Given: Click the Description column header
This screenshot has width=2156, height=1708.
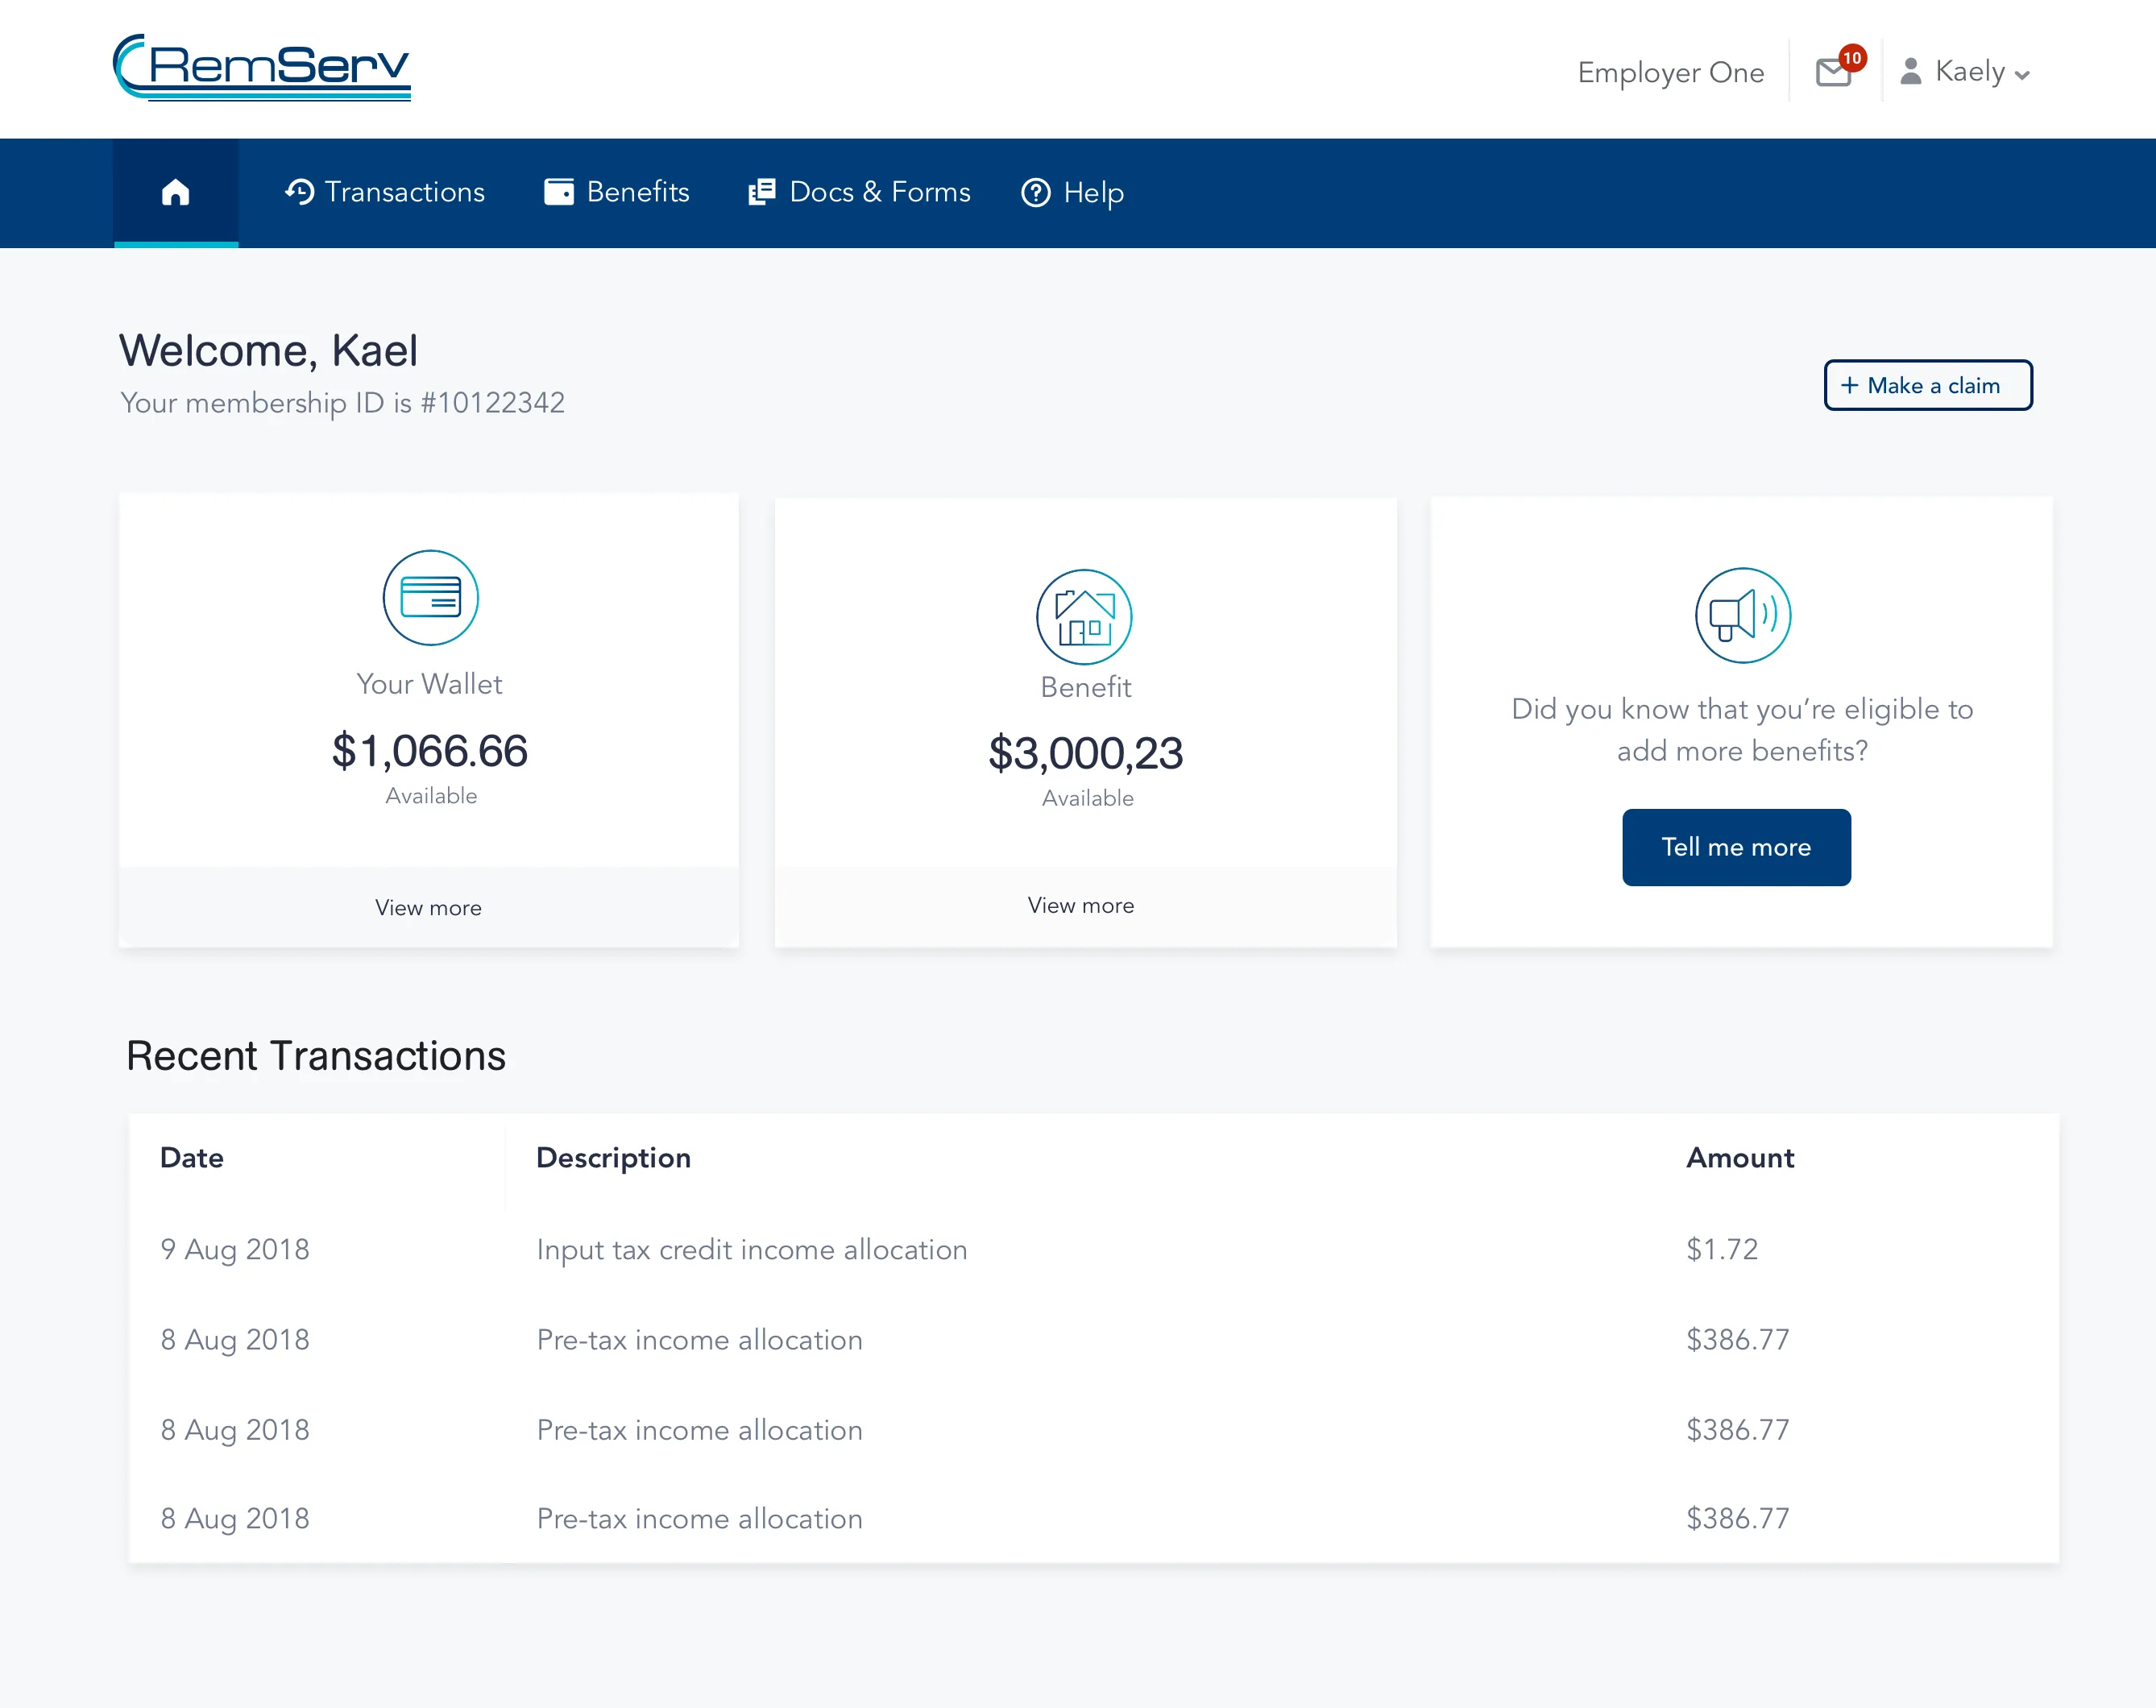Looking at the screenshot, I should point(614,1158).
